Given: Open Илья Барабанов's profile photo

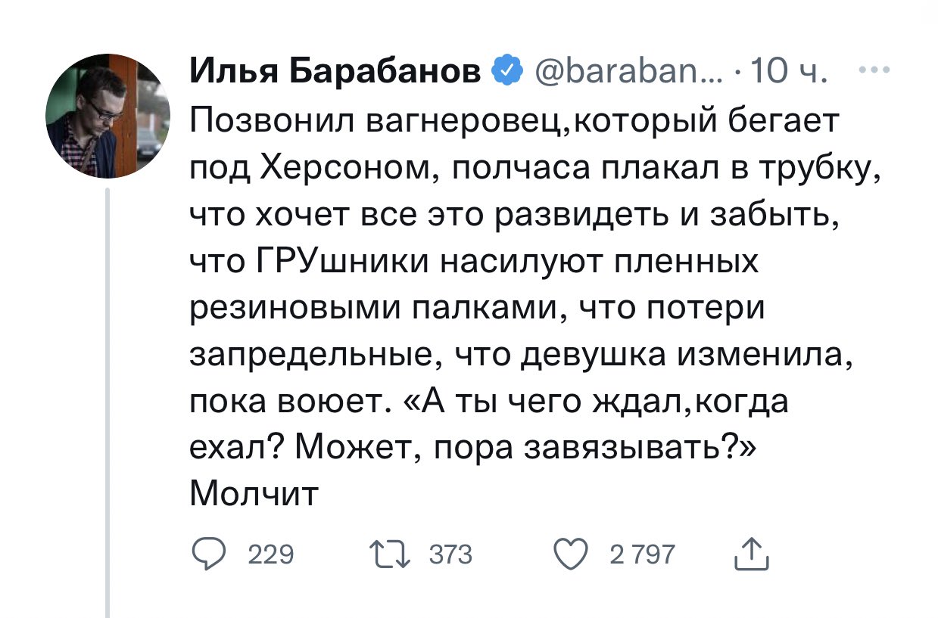Looking at the screenshot, I should click(x=108, y=115).
